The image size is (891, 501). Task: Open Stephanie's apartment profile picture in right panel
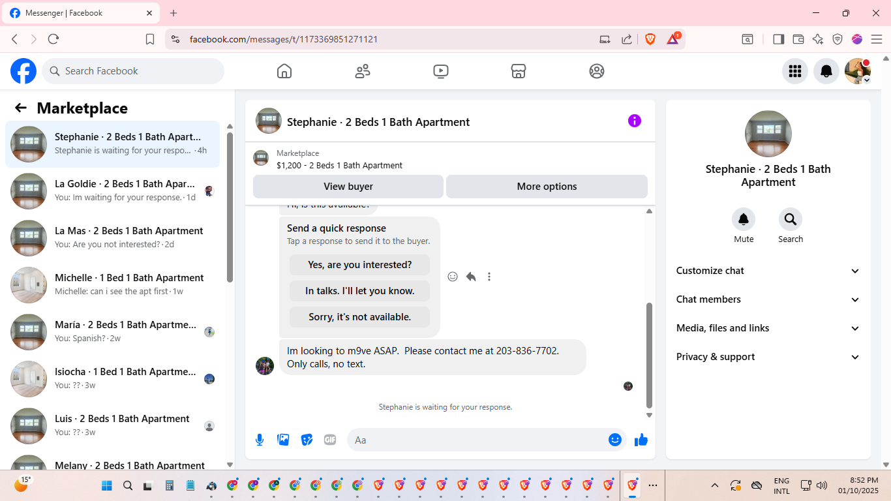click(x=768, y=134)
